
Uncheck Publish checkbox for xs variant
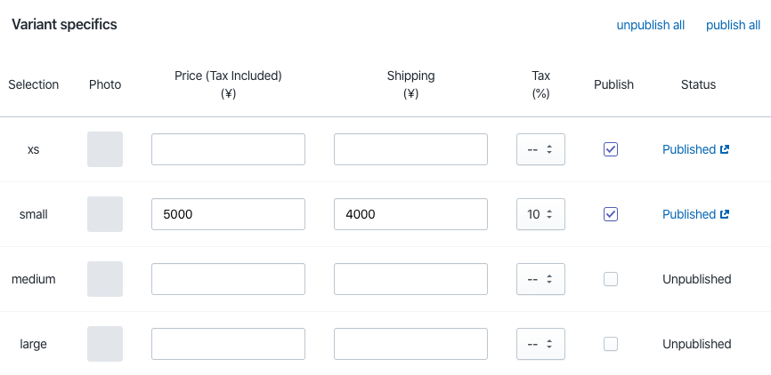pyautogui.click(x=611, y=149)
